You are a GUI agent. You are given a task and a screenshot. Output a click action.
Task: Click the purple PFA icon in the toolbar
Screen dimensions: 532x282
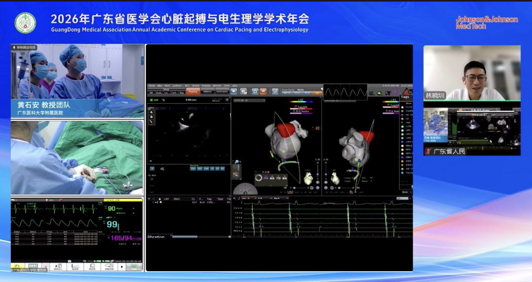[x=396, y=92]
